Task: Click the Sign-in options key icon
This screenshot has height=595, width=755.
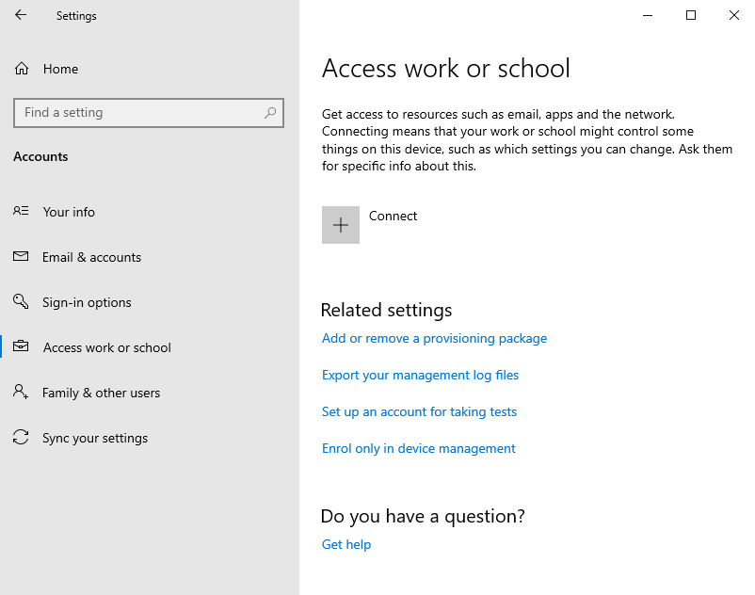Action: [x=21, y=301]
